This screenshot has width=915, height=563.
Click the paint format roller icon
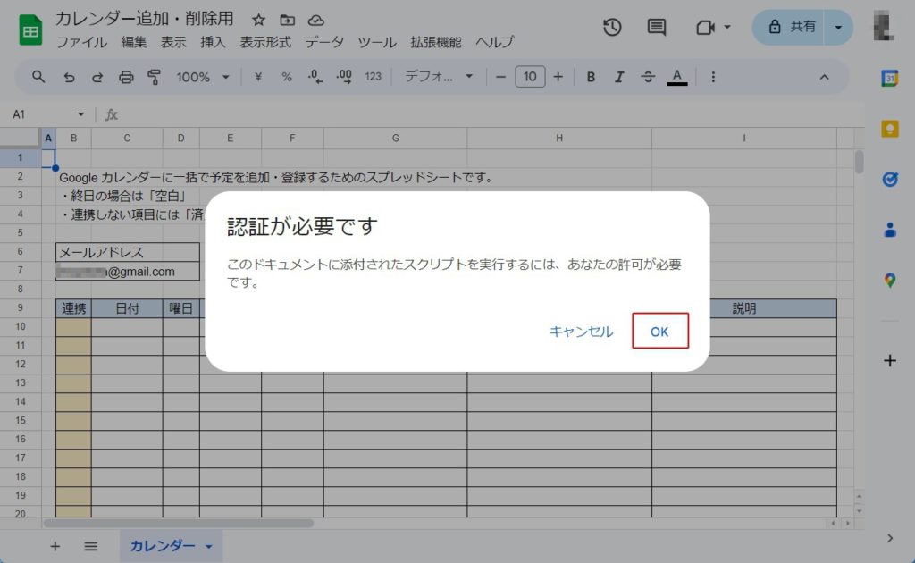click(154, 77)
